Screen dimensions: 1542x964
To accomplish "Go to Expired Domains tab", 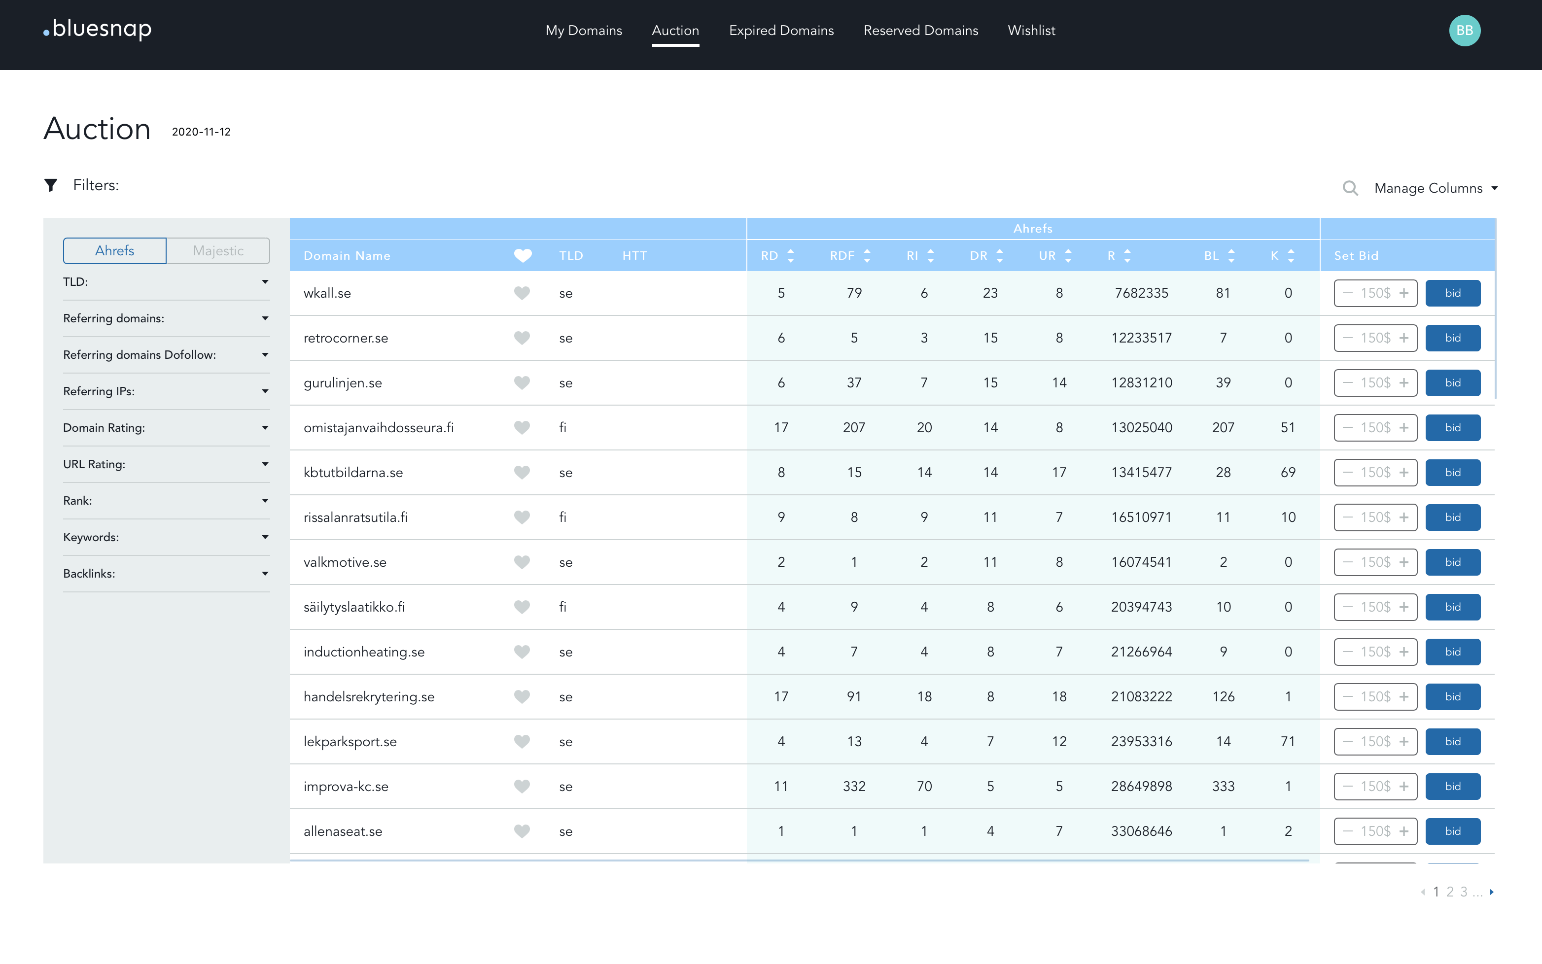I will (780, 31).
